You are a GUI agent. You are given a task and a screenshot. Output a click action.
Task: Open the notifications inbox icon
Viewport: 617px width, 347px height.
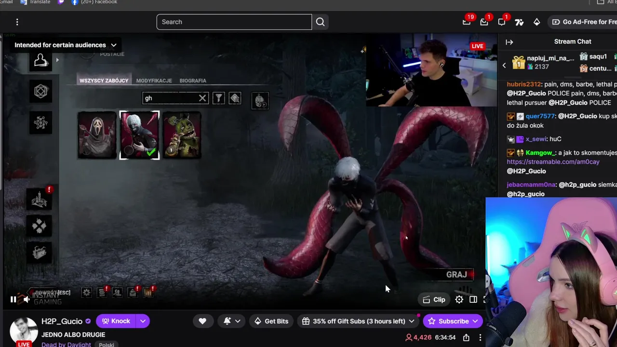coord(484,22)
